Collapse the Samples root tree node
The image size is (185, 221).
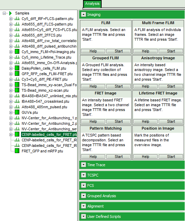click(4, 13)
